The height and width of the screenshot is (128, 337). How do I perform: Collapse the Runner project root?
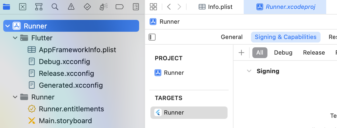pos(8,26)
